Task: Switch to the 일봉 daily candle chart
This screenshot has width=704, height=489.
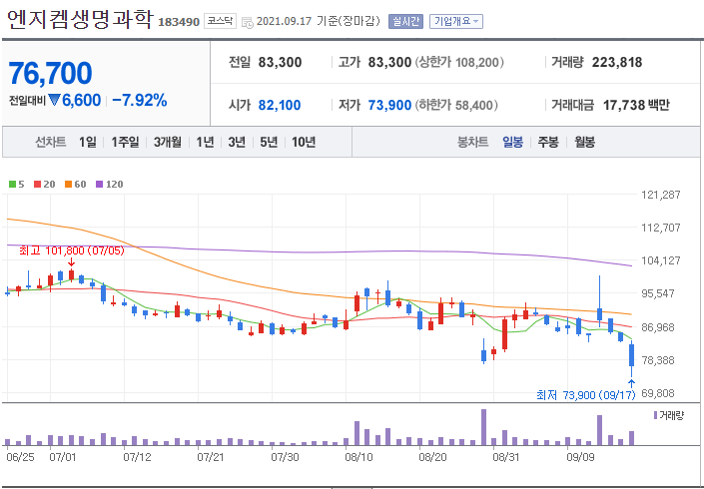Action: (x=512, y=143)
